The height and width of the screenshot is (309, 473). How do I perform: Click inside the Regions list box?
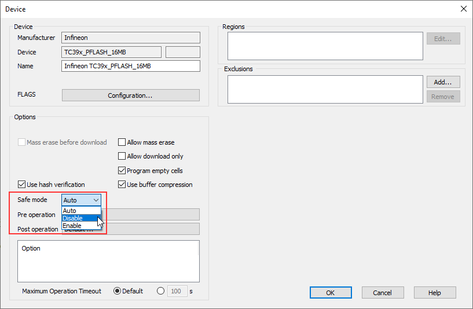tap(325, 46)
